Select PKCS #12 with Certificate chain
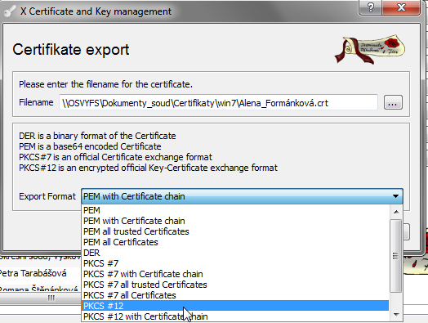Viewport: 428px width, 323px height. 235,316
